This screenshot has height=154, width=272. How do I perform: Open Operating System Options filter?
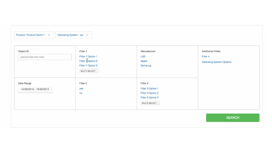216,62
